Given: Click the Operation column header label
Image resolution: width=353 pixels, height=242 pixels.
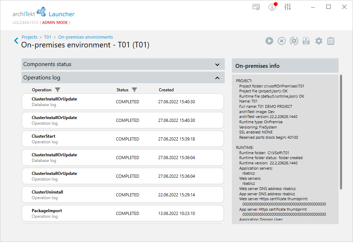Looking at the screenshot, I should click(42, 90).
